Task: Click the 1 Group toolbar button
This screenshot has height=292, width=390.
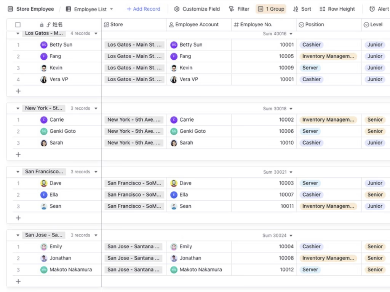Action: click(271, 9)
